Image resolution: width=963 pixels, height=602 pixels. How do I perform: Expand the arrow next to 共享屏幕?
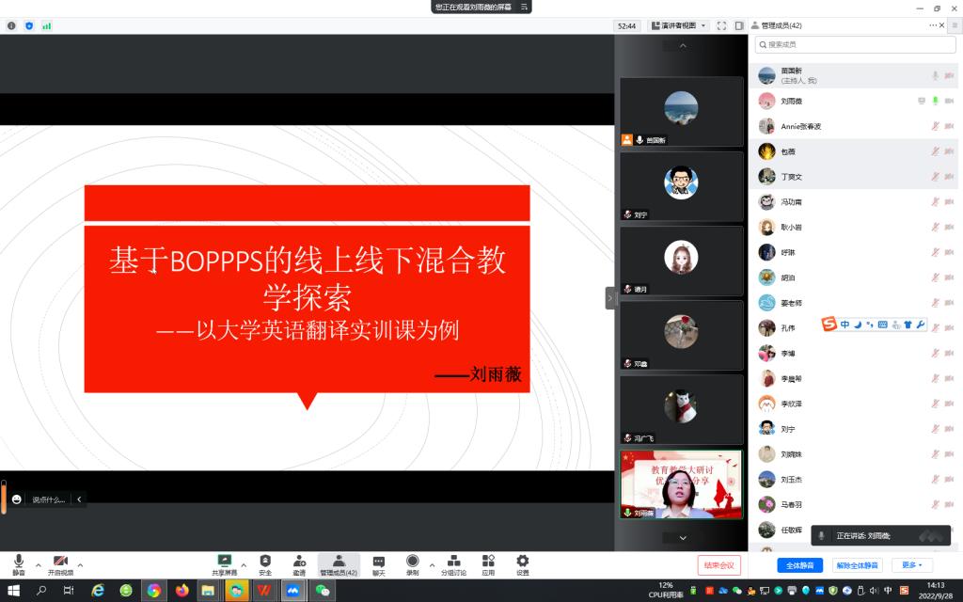pos(244,564)
